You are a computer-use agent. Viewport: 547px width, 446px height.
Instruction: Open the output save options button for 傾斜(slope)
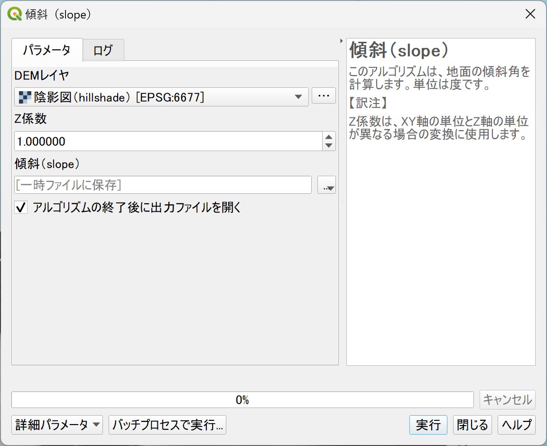coord(326,185)
